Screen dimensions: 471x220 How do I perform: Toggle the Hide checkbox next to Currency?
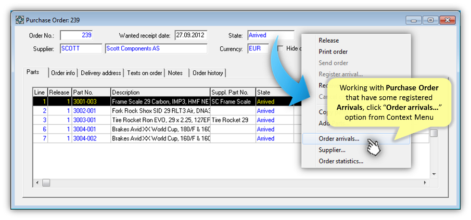tap(281, 48)
